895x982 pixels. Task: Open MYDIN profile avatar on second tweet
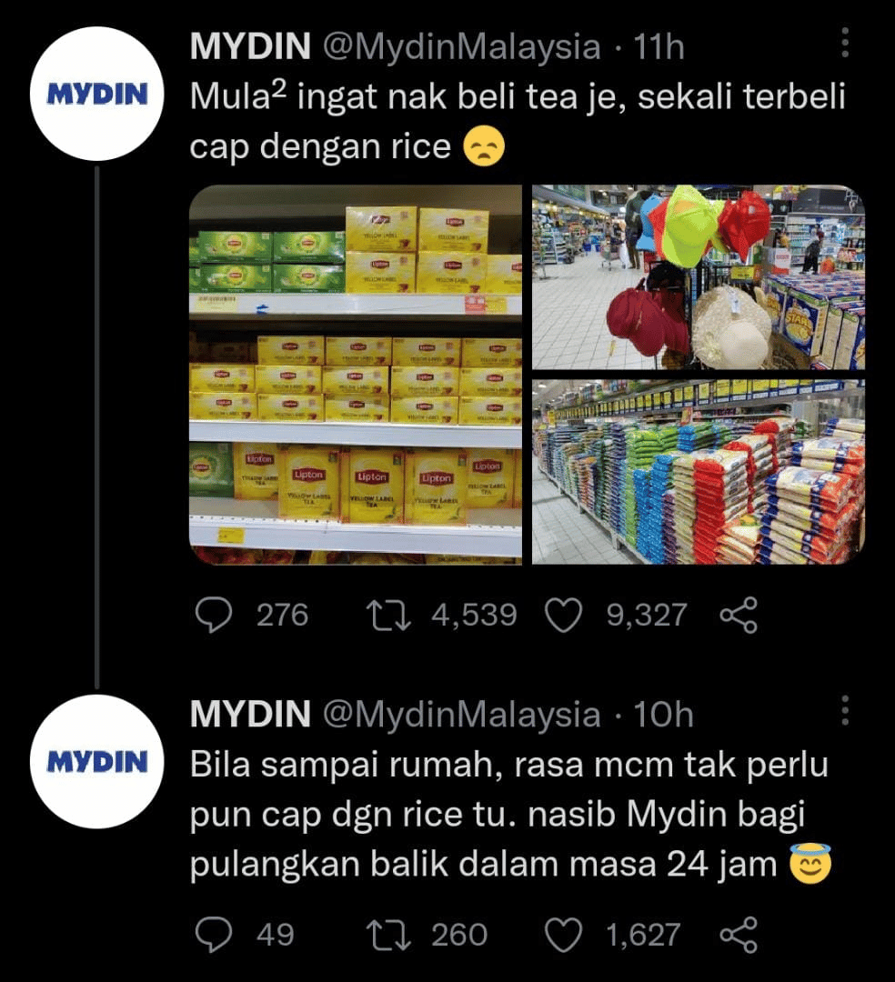click(97, 762)
